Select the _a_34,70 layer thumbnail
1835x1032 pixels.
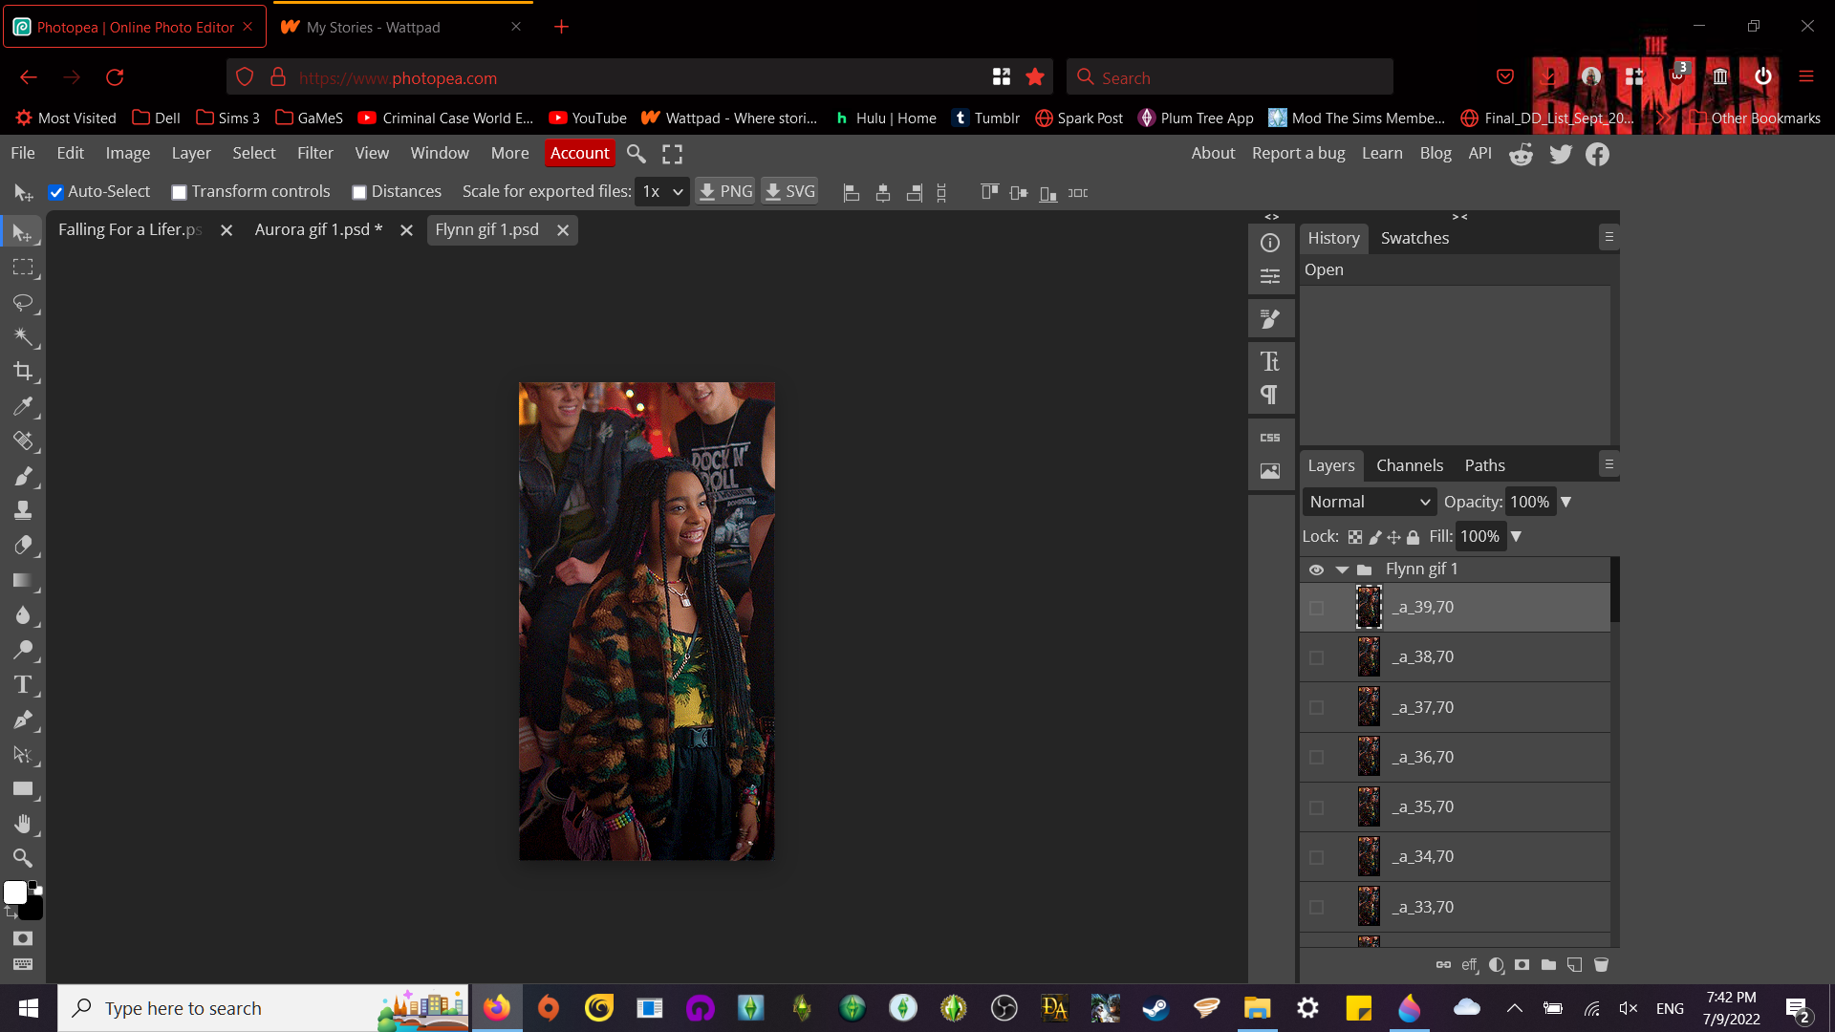point(1369,857)
